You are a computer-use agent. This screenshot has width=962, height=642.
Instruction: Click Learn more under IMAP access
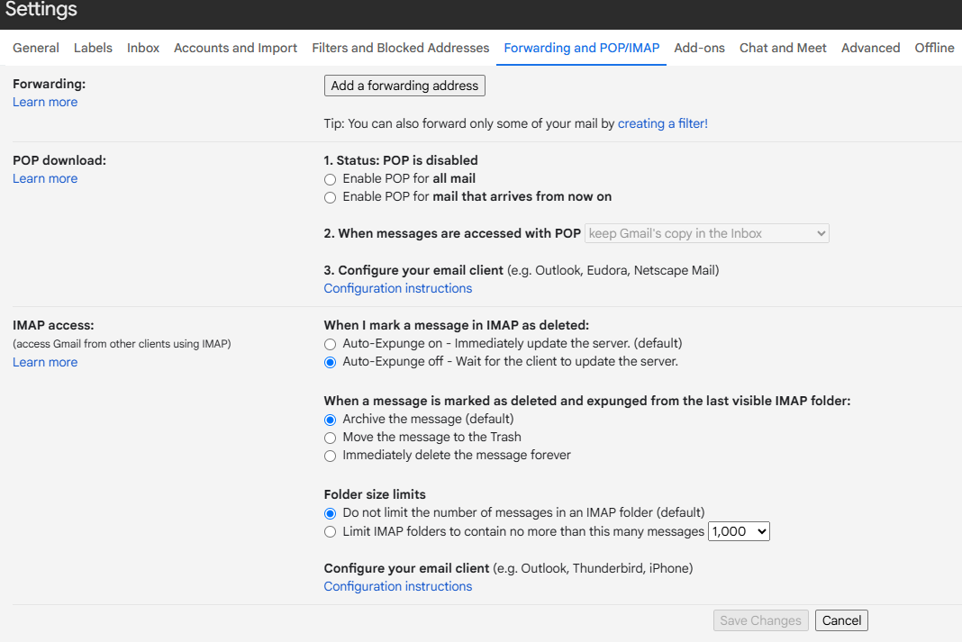point(45,362)
